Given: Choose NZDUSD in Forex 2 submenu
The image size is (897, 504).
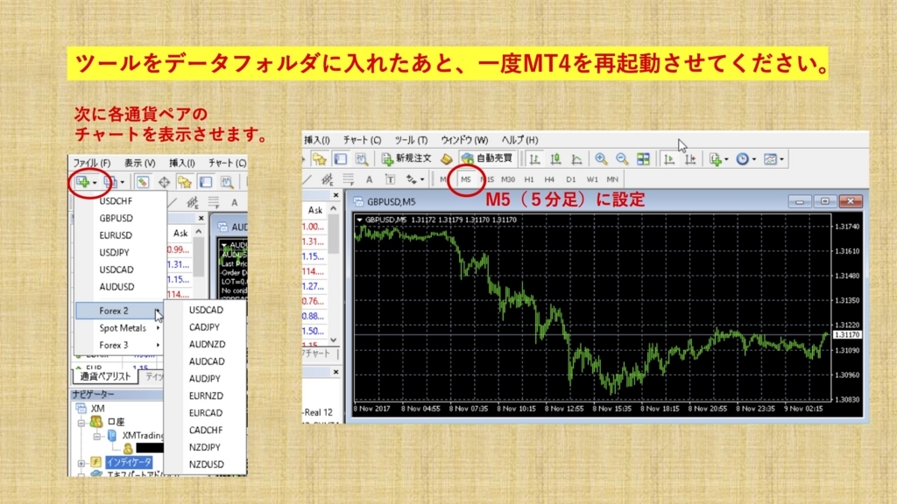Looking at the screenshot, I should click(207, 465).
